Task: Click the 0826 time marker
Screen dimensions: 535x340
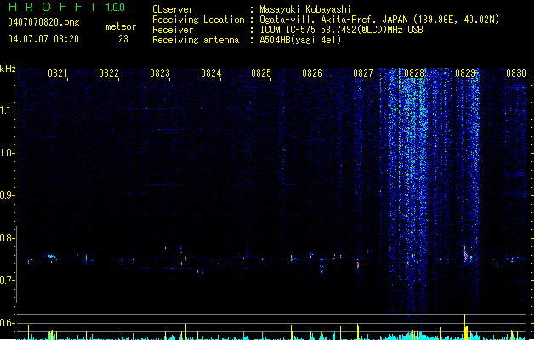Action: coord(312,73)
